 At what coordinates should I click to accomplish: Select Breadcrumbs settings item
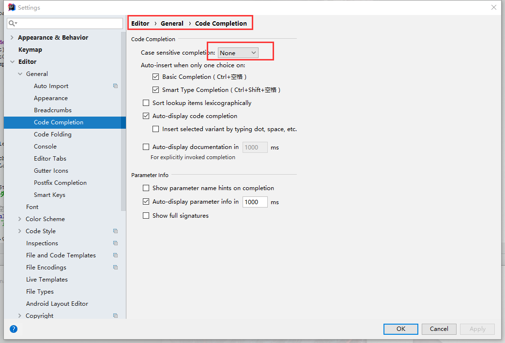(53, 110)
